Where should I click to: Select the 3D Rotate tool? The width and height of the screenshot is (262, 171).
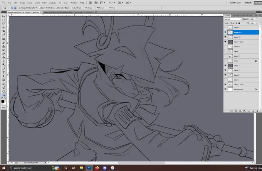coord(3,84)
